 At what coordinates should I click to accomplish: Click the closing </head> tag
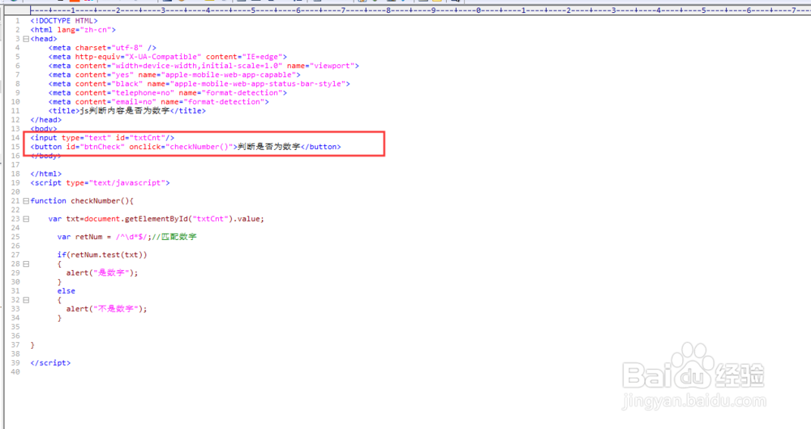pyautogui.click(x=46, y=120)
